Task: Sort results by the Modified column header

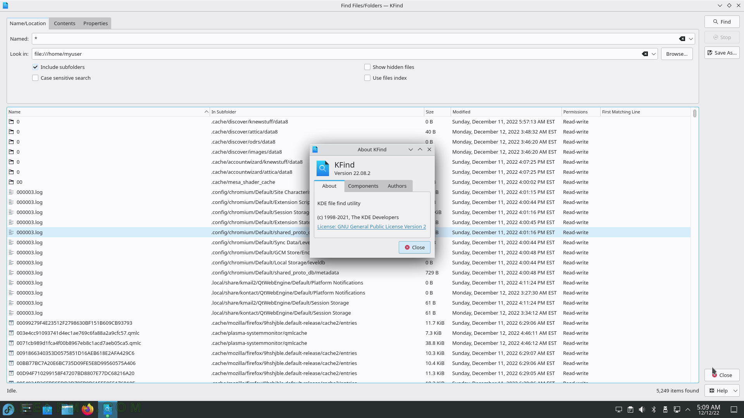Action: click(x=506, y=112)
